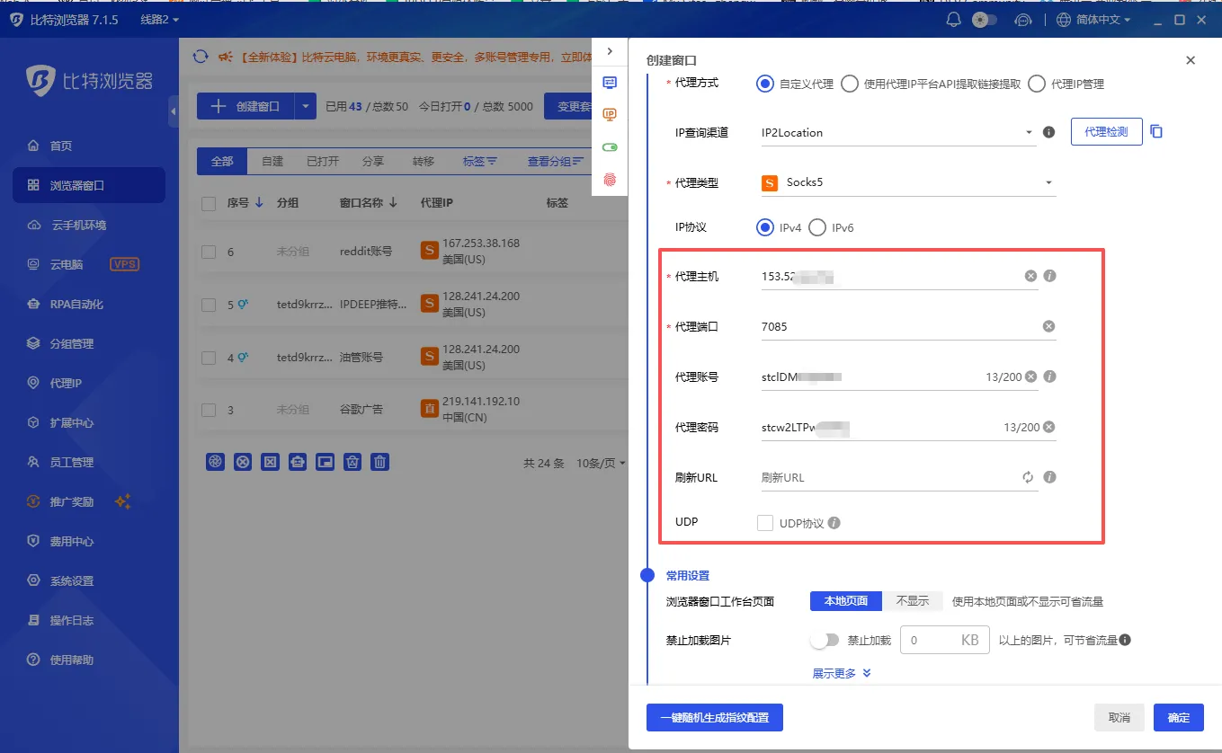Switch to the 转移 tab

(x=424, y=161)
